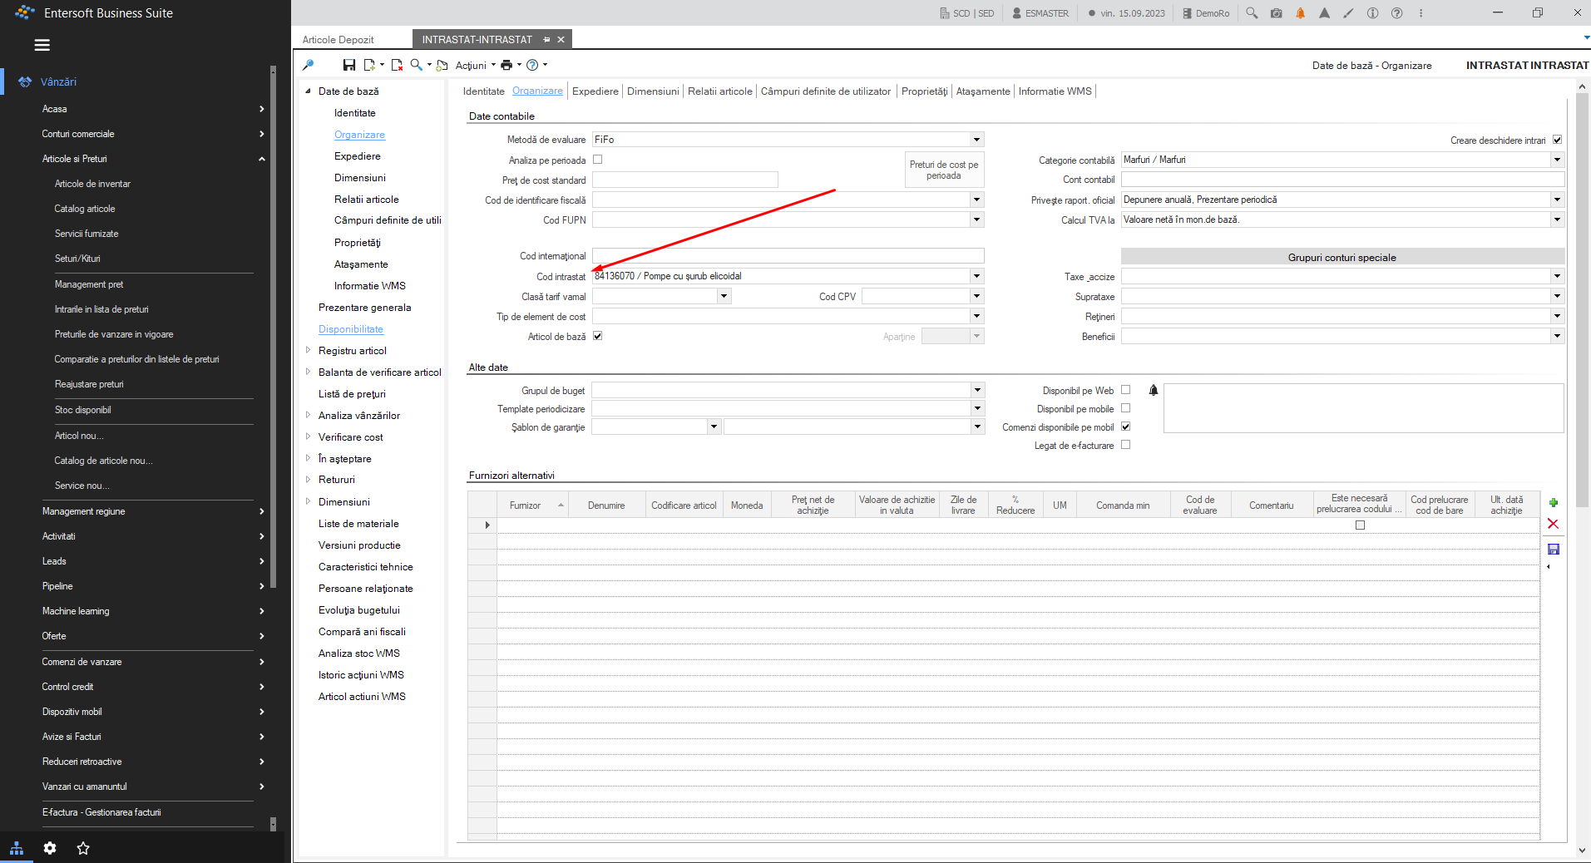This screenshot has width=1591, height=863.
Task: Click the Save floppy disk toolbar icon
Action: pyautogui.click(x=349, y=65)
